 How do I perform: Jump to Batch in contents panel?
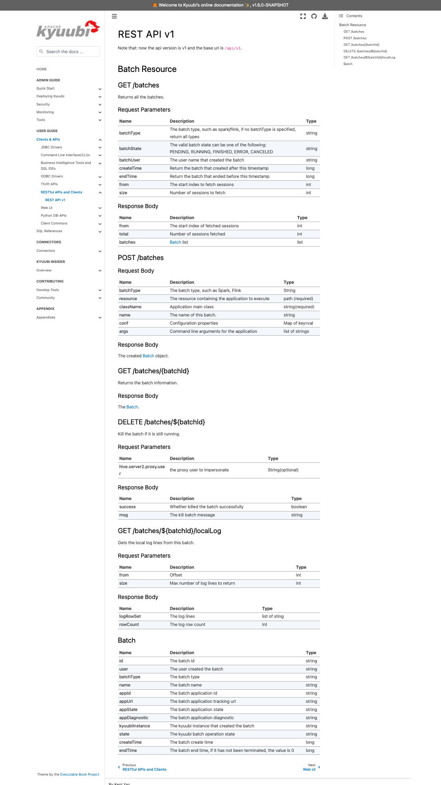pyautogui.click(x=348, y=64)
